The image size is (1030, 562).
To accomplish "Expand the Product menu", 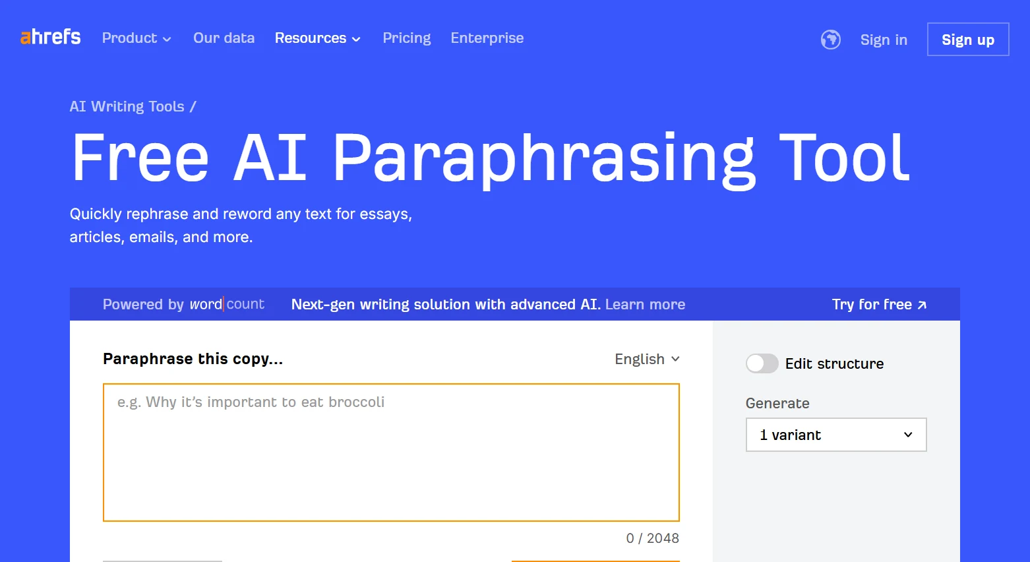I will (136, 38).
